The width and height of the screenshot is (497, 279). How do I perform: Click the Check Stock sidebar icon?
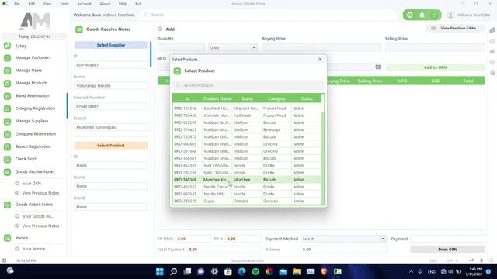point(7,159)
